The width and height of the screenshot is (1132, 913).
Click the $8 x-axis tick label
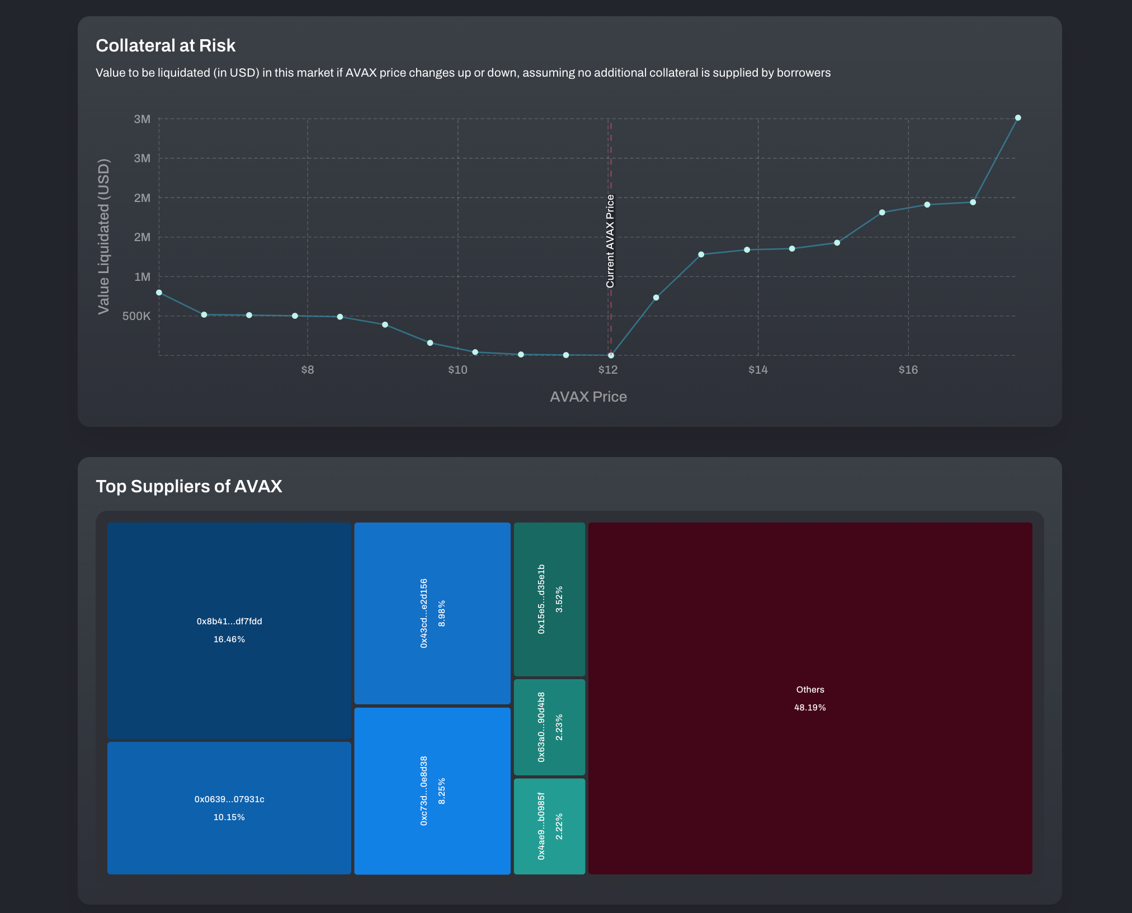point(307,370)
